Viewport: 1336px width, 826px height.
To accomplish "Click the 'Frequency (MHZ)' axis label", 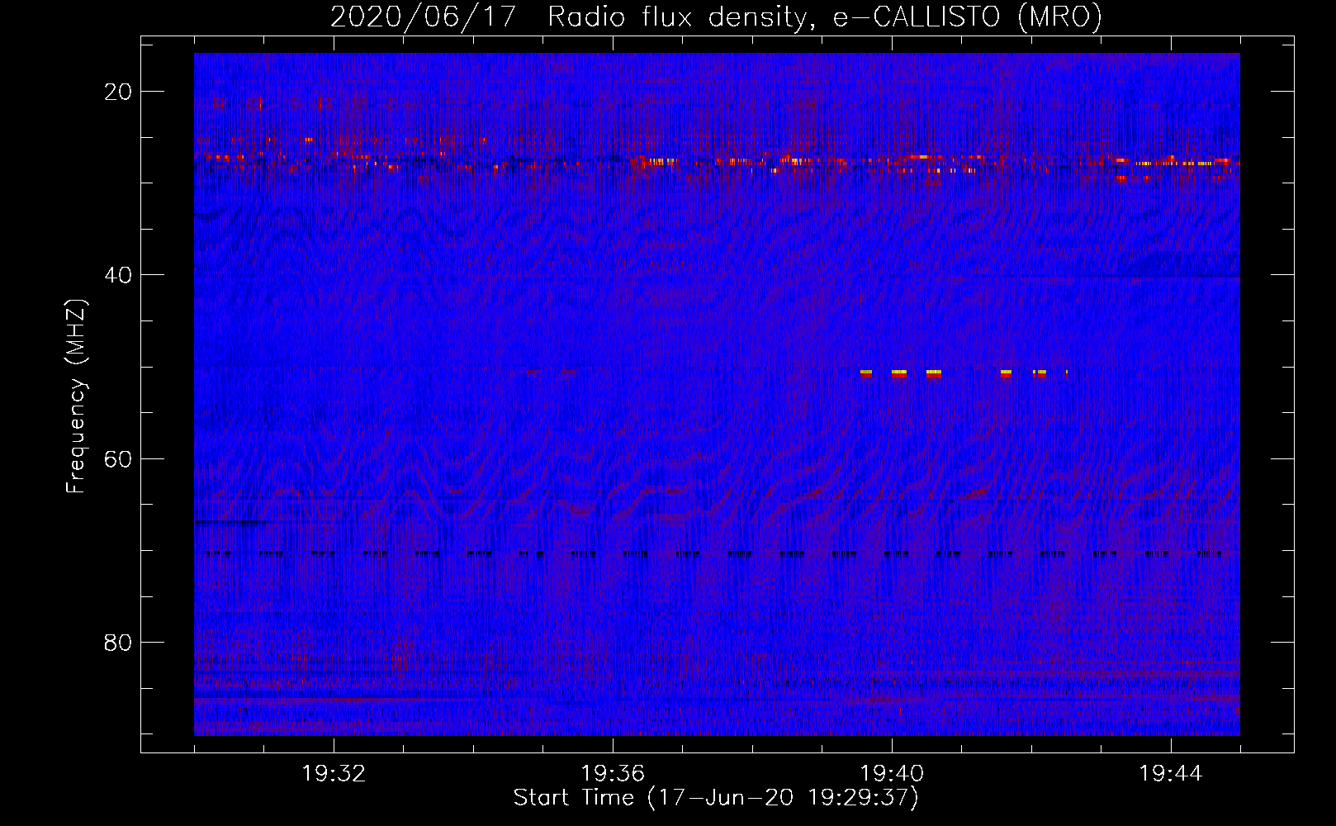I will coord(76,396).
